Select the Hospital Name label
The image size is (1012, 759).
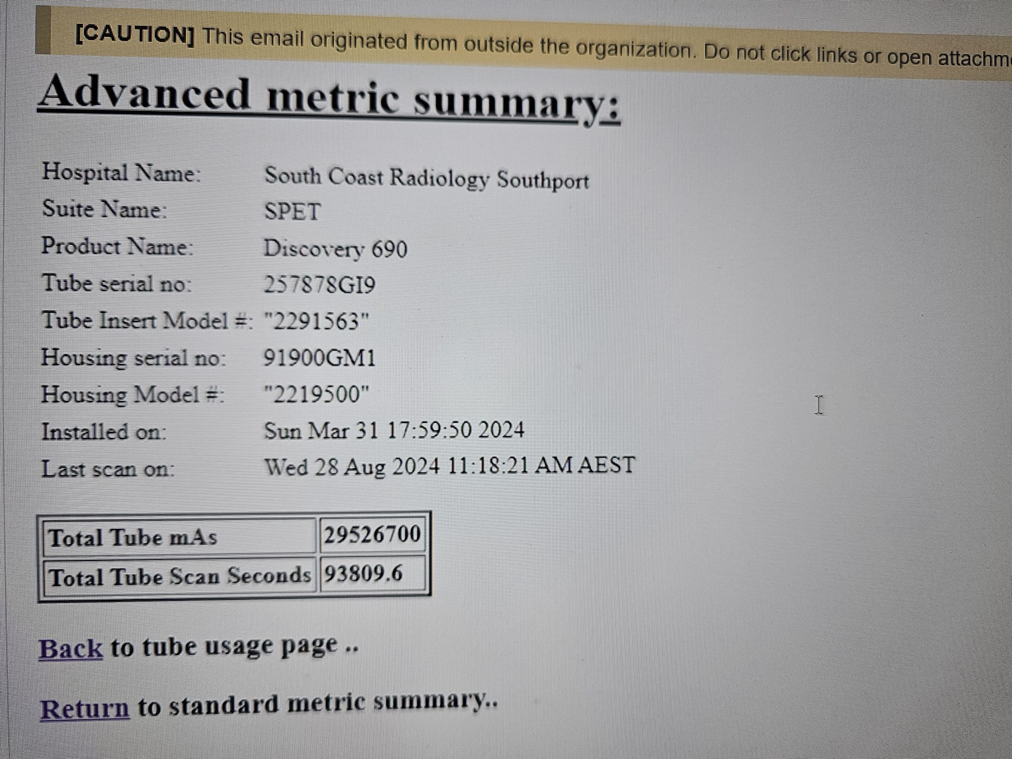tap(121, 173)
